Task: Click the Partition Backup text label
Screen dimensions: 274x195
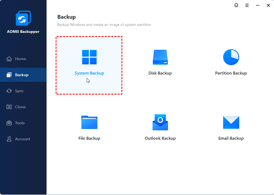Action: click(x=231, y=73)
